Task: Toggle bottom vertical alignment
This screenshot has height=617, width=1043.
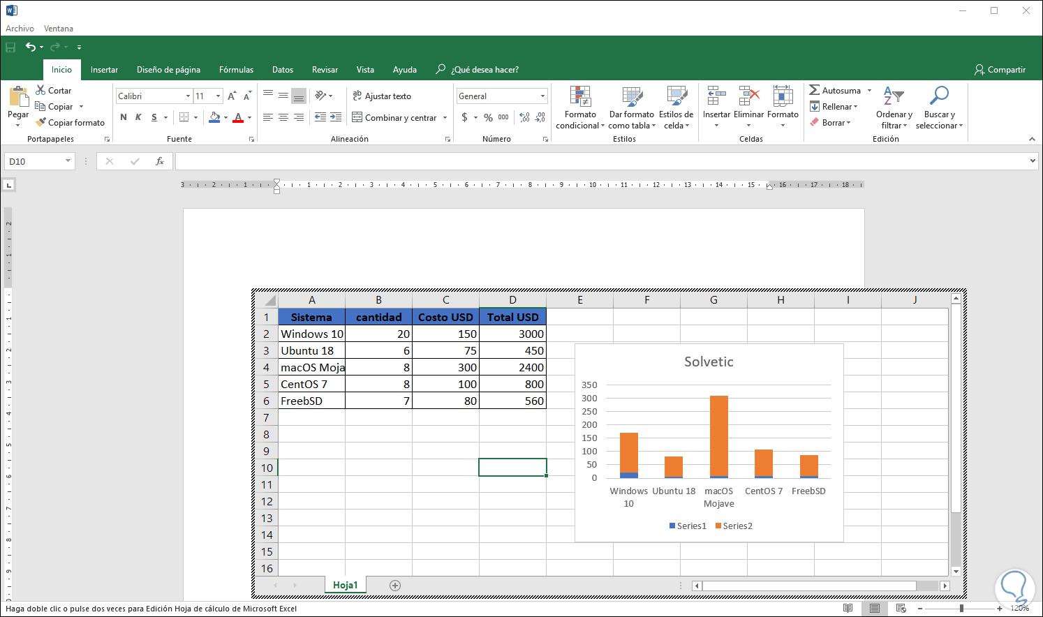Action: (299, 96)
